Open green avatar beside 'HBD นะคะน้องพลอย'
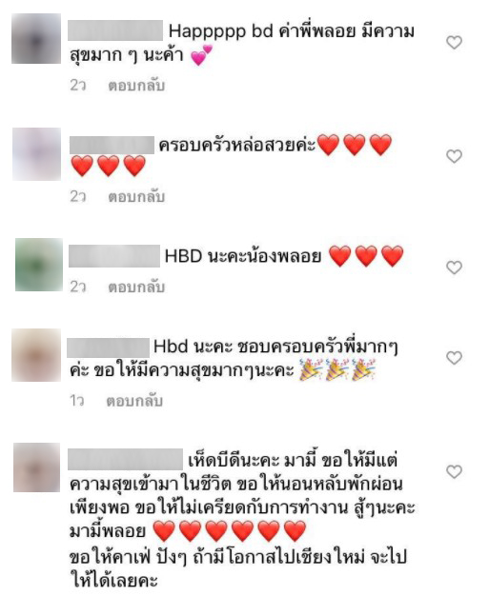The width and height of the screenshot is (489, 596). pos(39,265)
